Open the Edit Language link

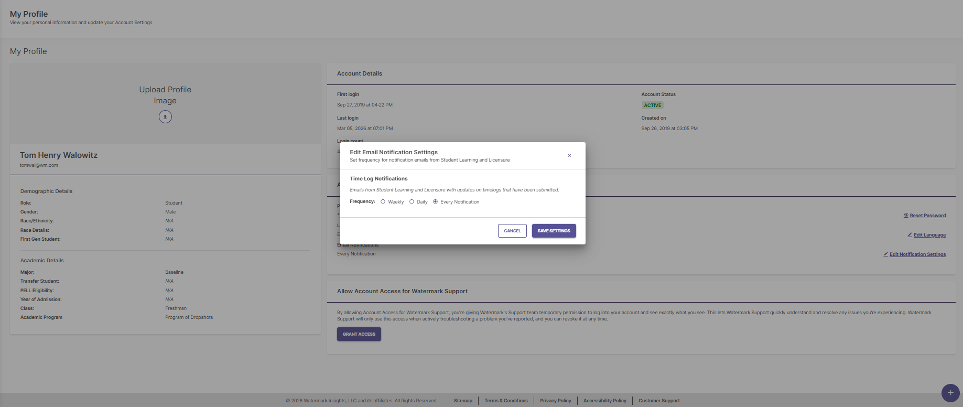click(x=927, y=235)
